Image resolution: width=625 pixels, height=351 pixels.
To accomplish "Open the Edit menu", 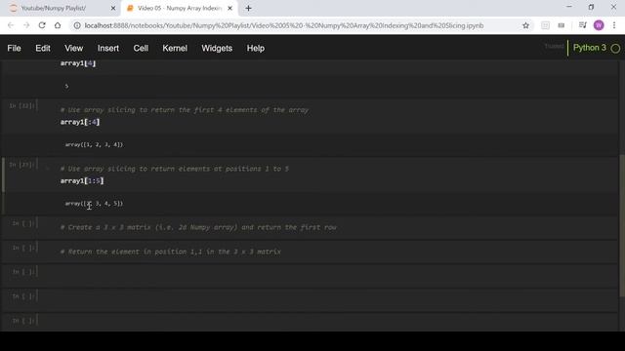I will click(x=43, y=48).
